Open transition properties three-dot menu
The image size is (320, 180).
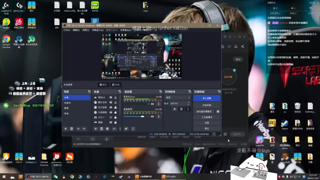pos(188,109)
